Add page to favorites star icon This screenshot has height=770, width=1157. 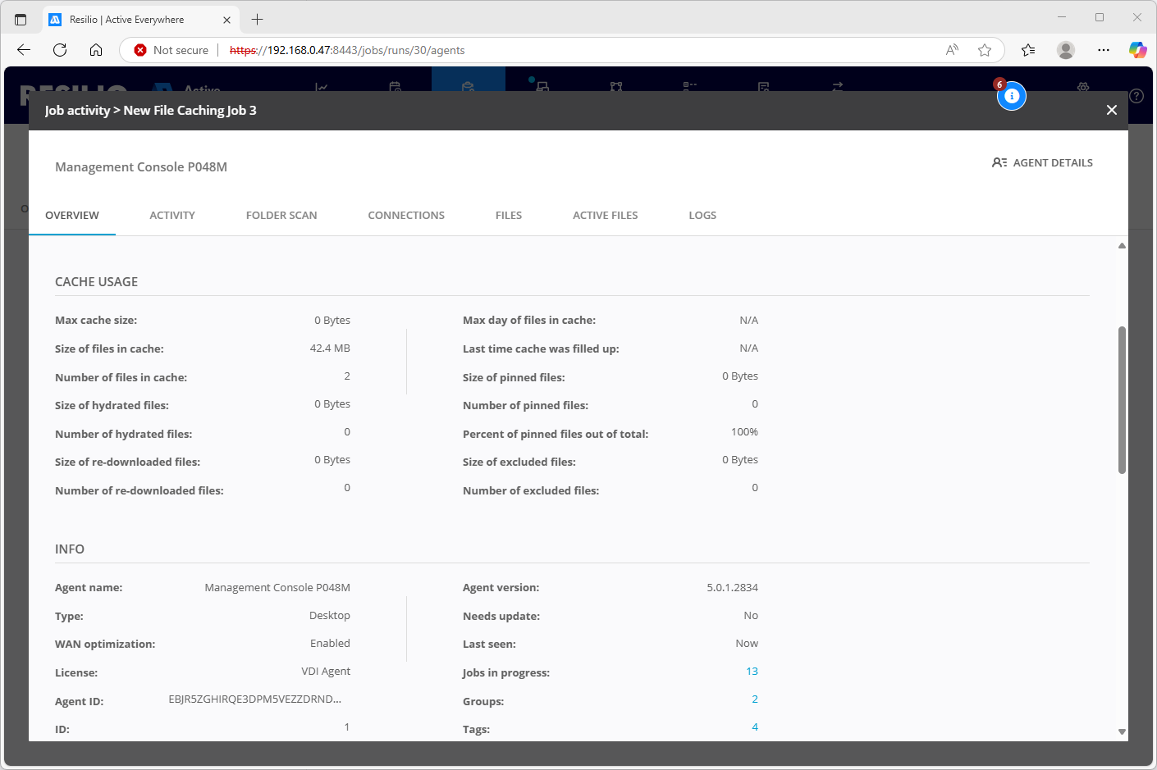985,50
